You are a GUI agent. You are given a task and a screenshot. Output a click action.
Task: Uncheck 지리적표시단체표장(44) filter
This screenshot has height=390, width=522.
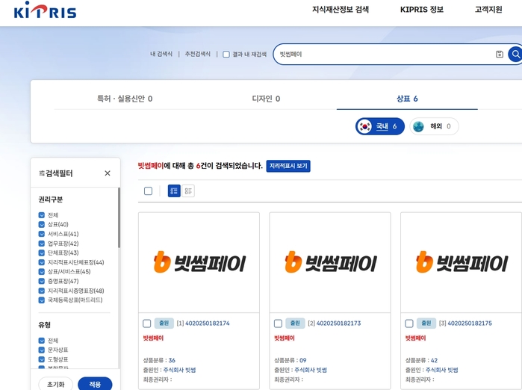click(x=42, y=262)
